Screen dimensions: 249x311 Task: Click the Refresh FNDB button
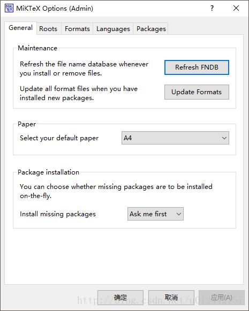click(197, 67)
